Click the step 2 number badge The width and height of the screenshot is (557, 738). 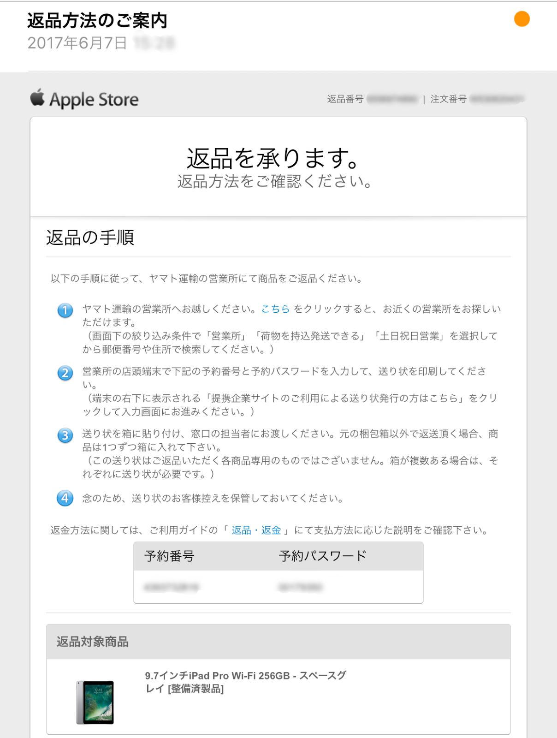(x=65, y=373)
